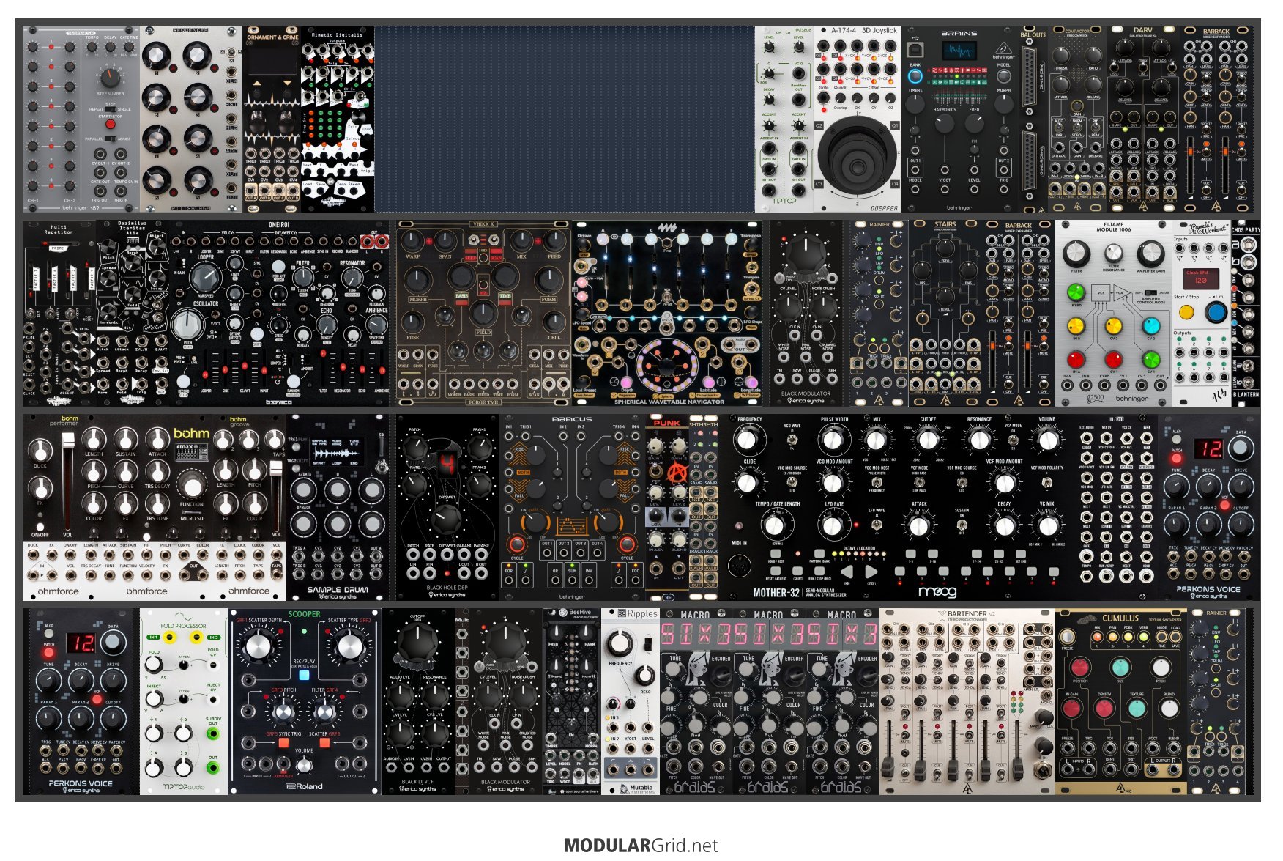The height and width of the screenshot is (861, 1283).
Task: Select the Mother-32 Attack knob
Action: click(x=918, y=525)
